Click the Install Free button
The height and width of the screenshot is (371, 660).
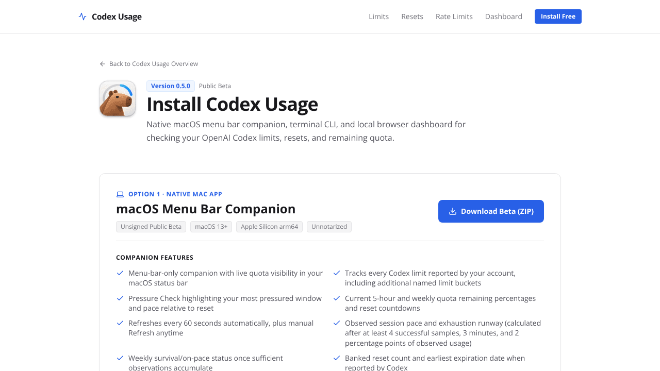click(558, 16)
